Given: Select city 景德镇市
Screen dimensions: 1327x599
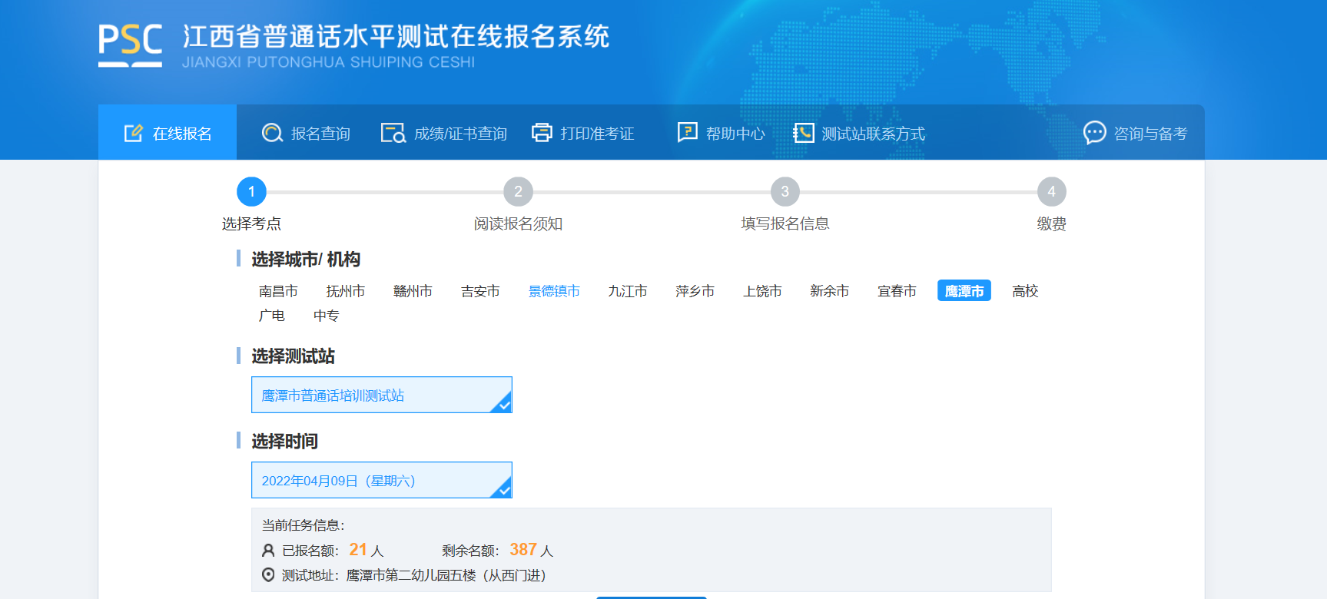Looking at the screenshot, I should point(554,291).
